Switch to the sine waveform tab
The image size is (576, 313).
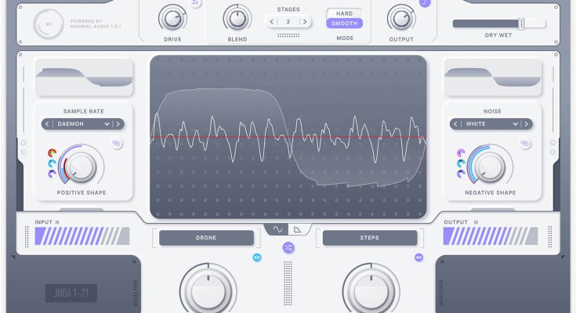coord(277,229)
